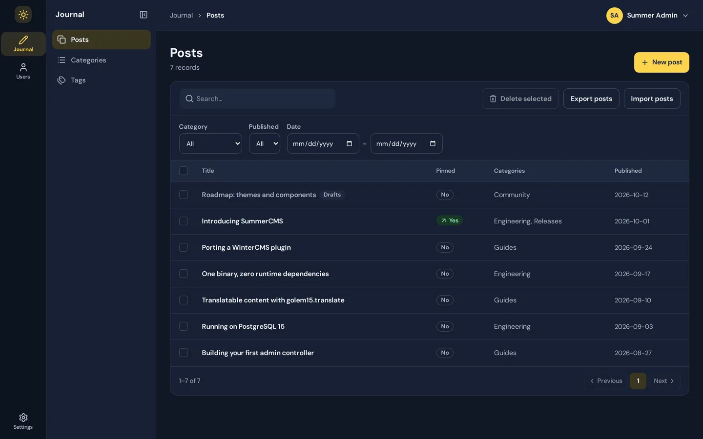The width and height of the screenshot is (703, 439).
Task: Select all posts with header checkbox
Action: click(x=184, y=171)
